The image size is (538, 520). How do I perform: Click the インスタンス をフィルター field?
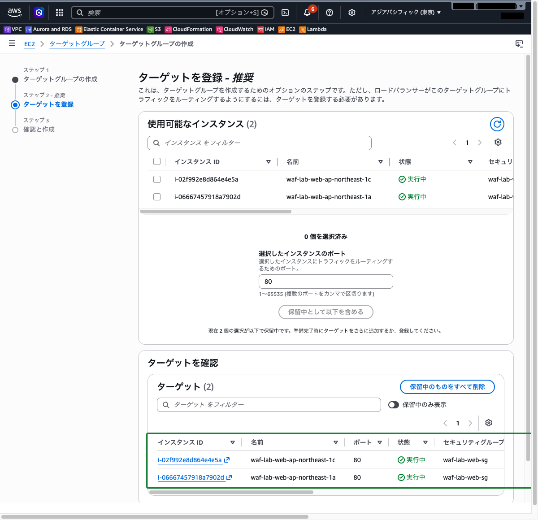coord(260,143)
